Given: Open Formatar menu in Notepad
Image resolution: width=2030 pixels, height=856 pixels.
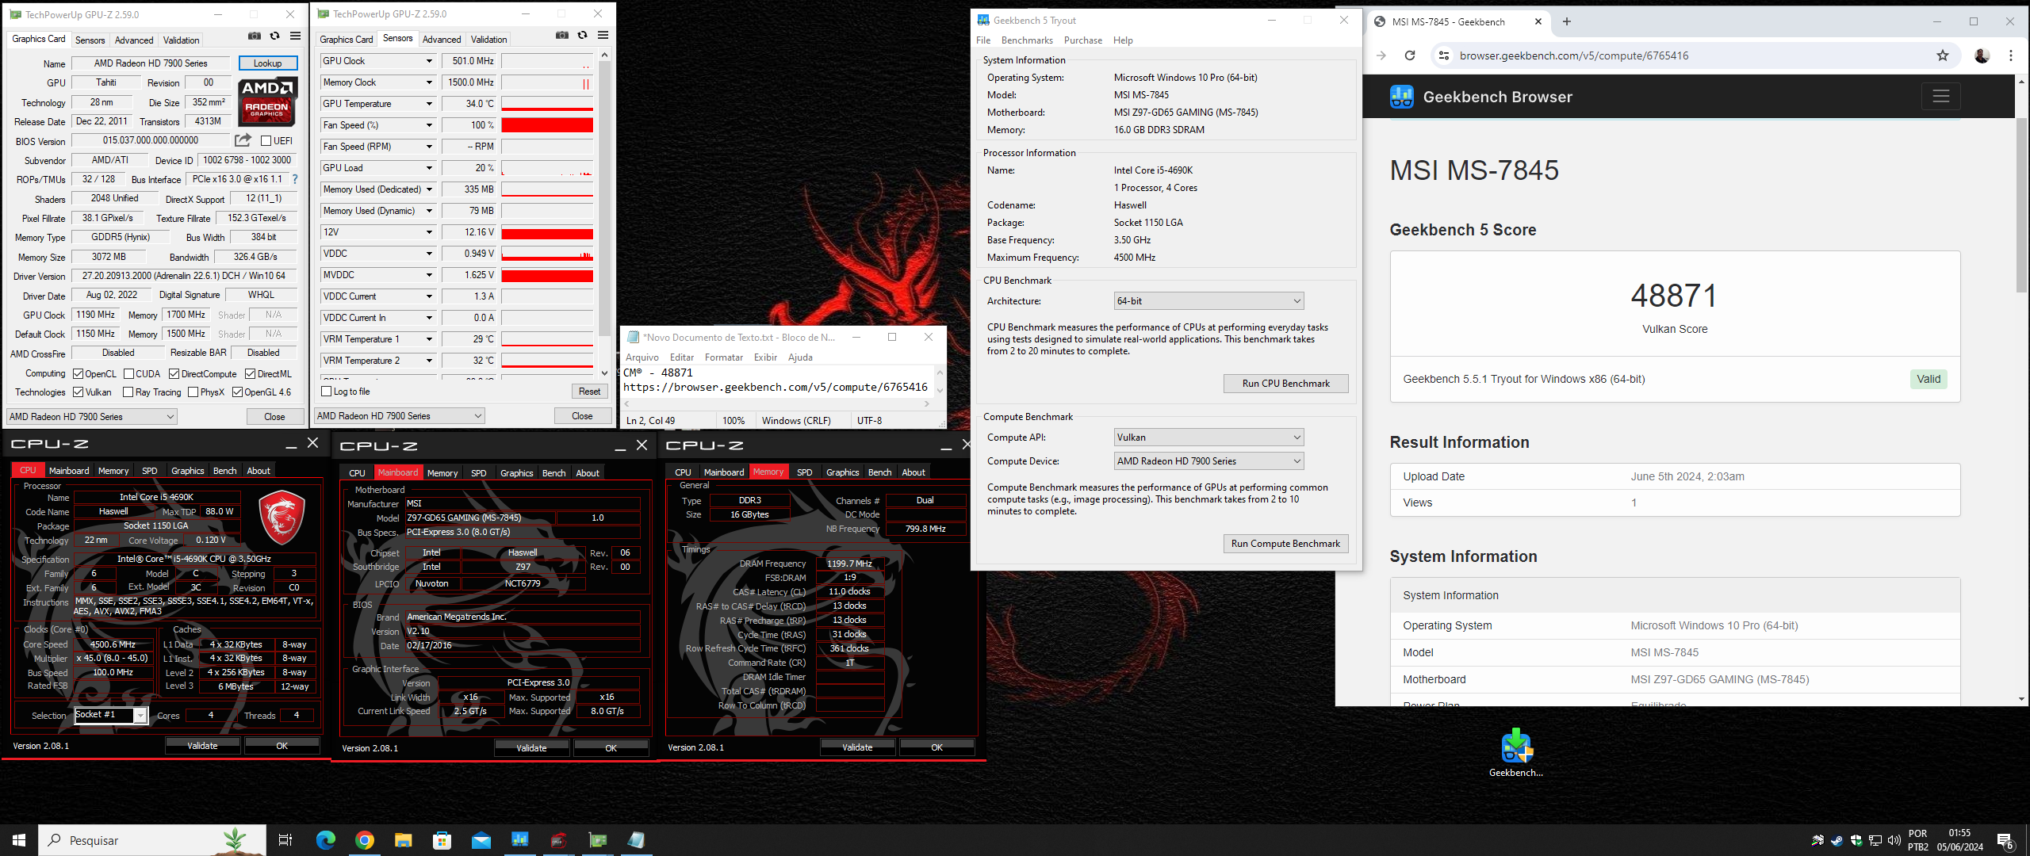Looking at the screenshot, I should [x=723, y=357].
